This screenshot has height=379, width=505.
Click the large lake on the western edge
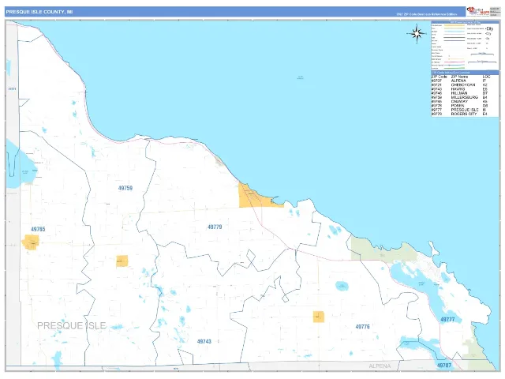coord(21,164)
